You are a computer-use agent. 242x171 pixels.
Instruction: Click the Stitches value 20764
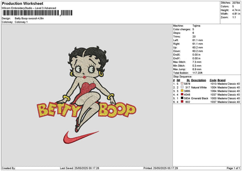tap(236, 3)
